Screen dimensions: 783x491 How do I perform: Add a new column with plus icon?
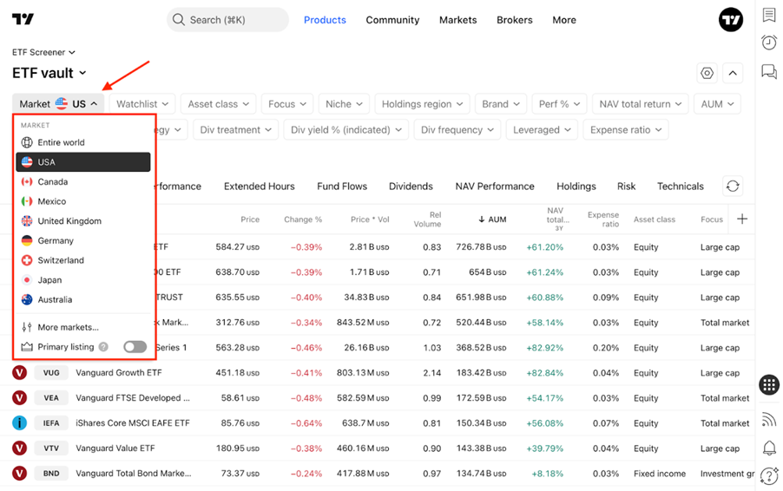[742, 219]
